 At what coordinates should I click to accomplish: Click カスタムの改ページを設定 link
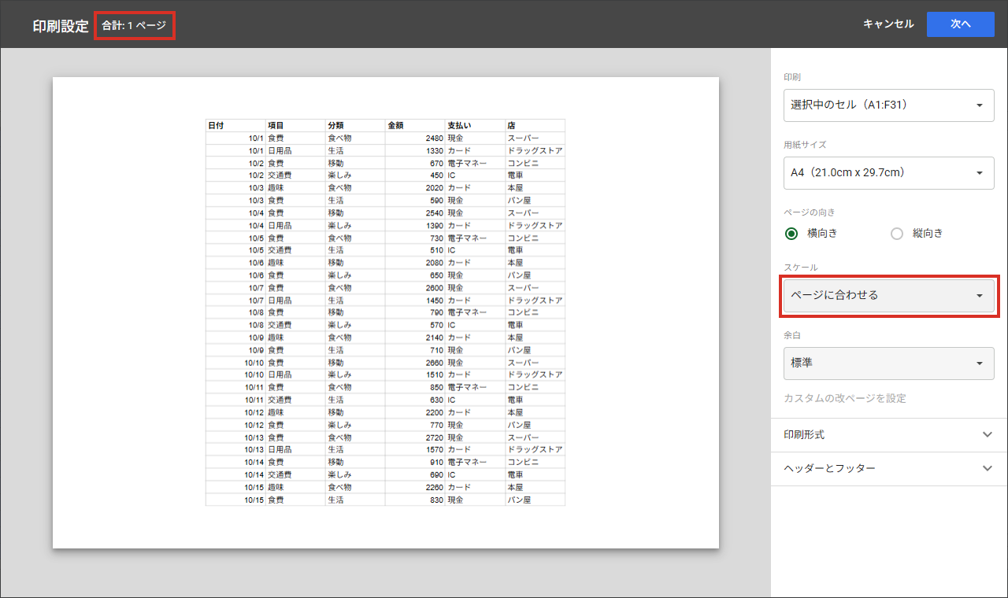[845, 399]
